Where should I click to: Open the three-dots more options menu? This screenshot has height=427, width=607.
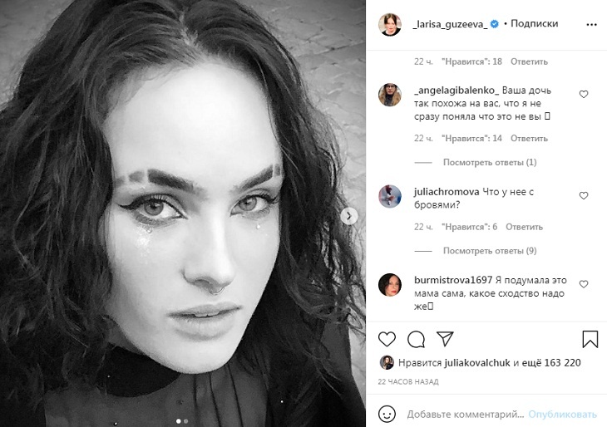click(591, 25)
